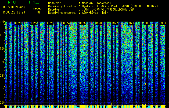Click the kHz axis unit label

point(2,22)
